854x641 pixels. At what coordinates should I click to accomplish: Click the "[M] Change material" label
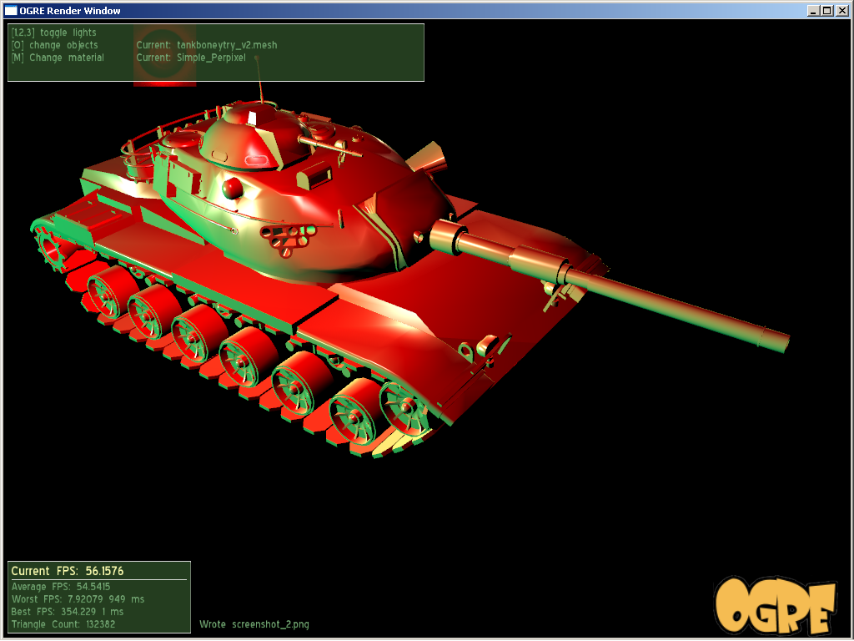tap(58, 58)
